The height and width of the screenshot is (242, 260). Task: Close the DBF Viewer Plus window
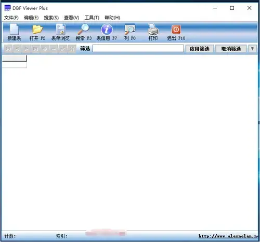click(x=249, y=8)
